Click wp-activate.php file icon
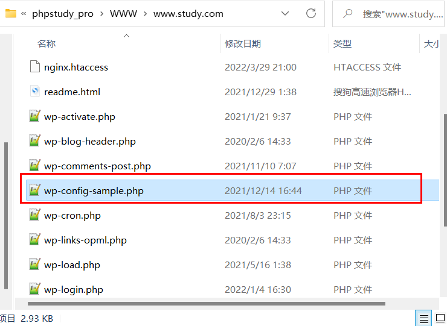This screenshot has width=447, height=326. [x=35, y=116]
